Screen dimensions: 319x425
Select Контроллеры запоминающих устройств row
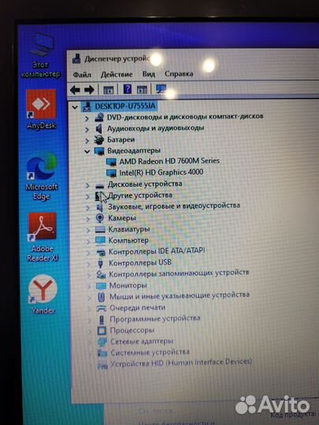point(179,273)
